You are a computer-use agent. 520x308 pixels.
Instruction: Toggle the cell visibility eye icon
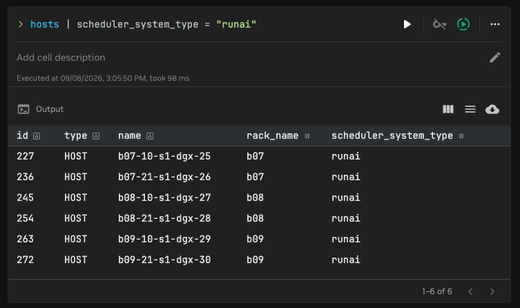pyautogui.click(x=439, y=24)
